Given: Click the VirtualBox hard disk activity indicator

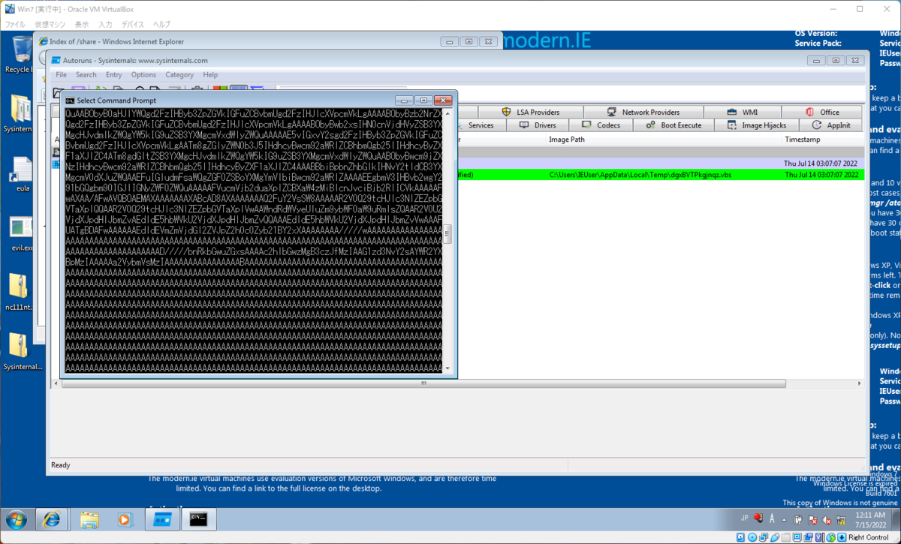Looking at the screenshot, I should [741, 537].
